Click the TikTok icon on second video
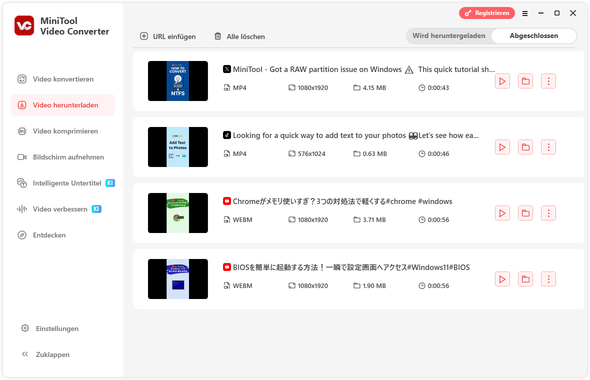Screen dimensions: 590x380 point(227,135)
